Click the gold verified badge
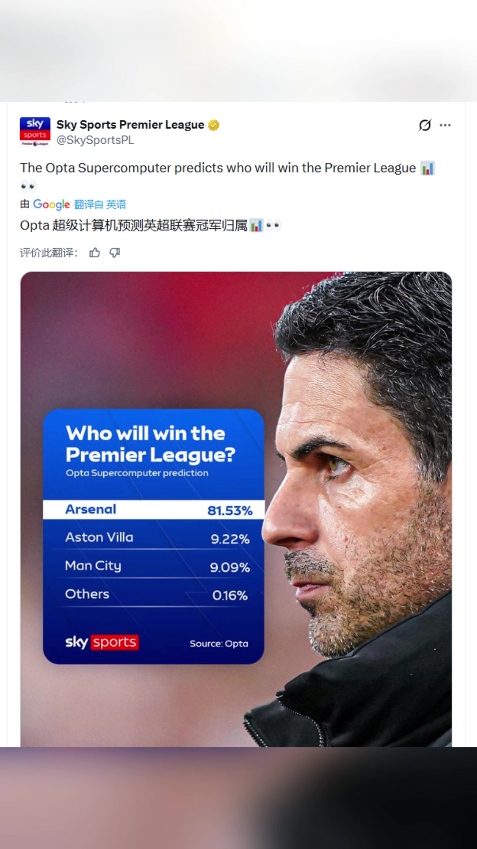 click(214, 125)
